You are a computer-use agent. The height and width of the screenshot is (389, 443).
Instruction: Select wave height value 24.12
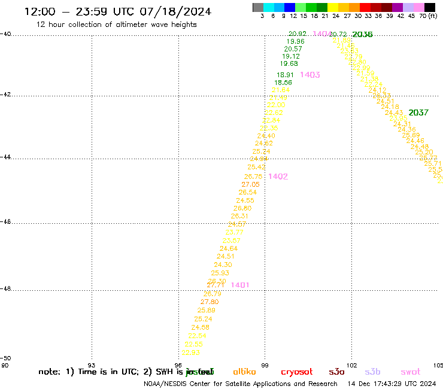click(x=378, y=90)
